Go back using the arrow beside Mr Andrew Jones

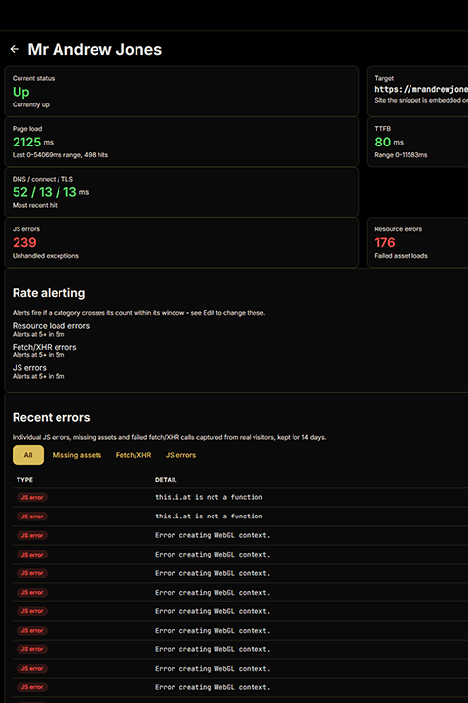(15, 49)
